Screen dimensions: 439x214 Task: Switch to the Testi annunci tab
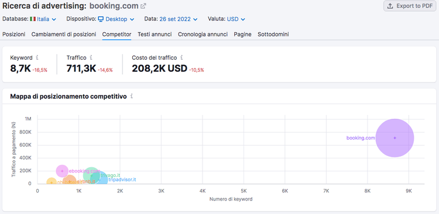[x=155, y=34]
